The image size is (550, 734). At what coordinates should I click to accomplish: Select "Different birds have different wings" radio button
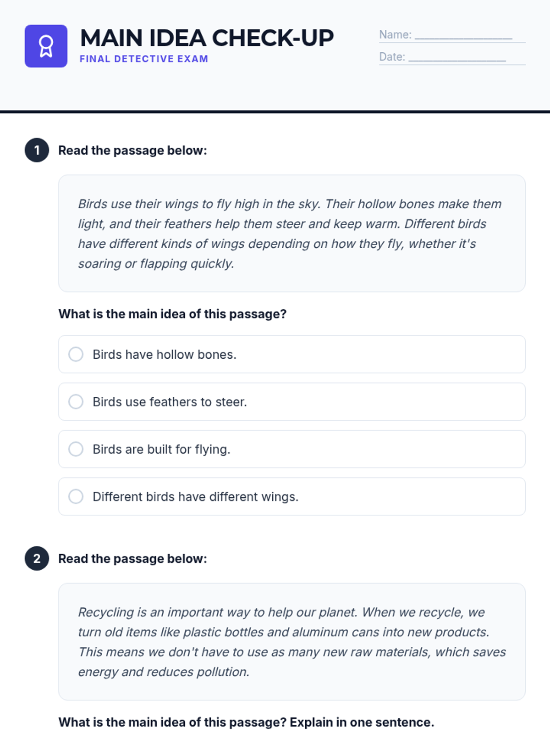(x=76, y=496)
